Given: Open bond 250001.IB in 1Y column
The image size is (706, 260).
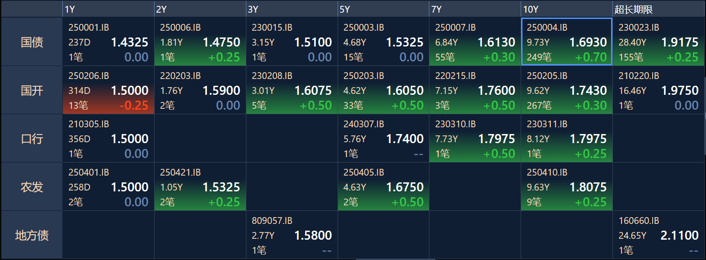Looking at the screenshot, I should coord(108,42).
